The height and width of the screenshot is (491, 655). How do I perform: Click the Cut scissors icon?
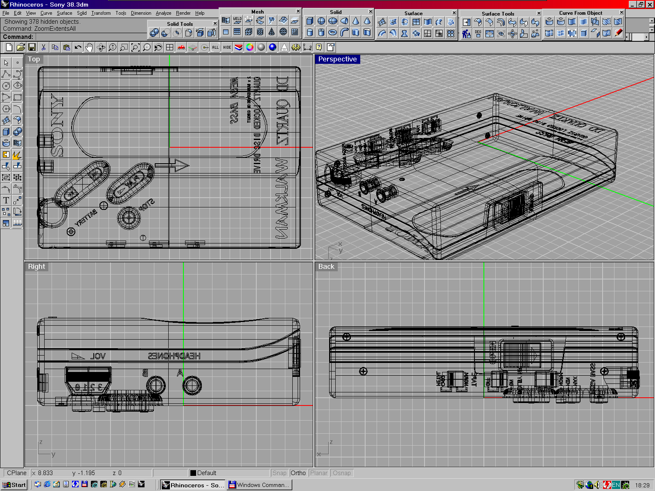tap(43, 47)
